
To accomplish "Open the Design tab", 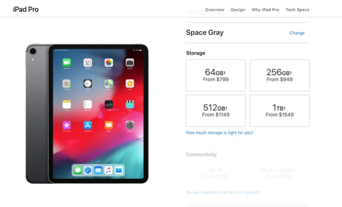I will [x=238, y=10].
